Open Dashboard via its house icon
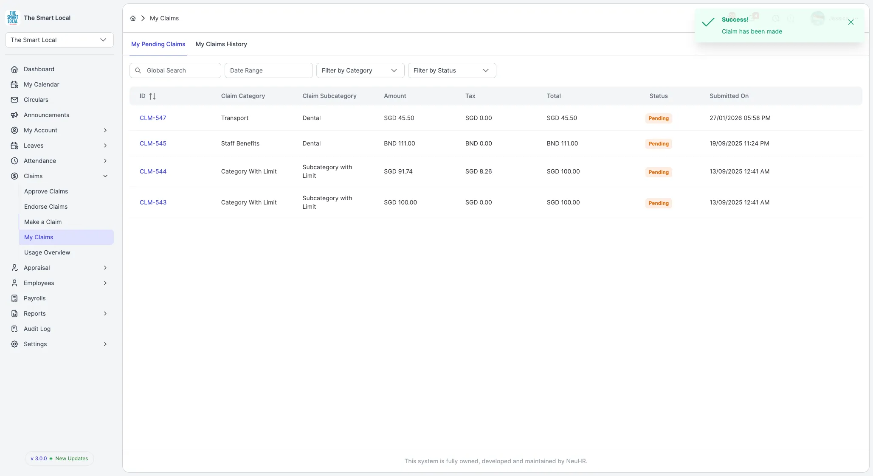Screen dimensions: 873x476 [x=14, y=69]
